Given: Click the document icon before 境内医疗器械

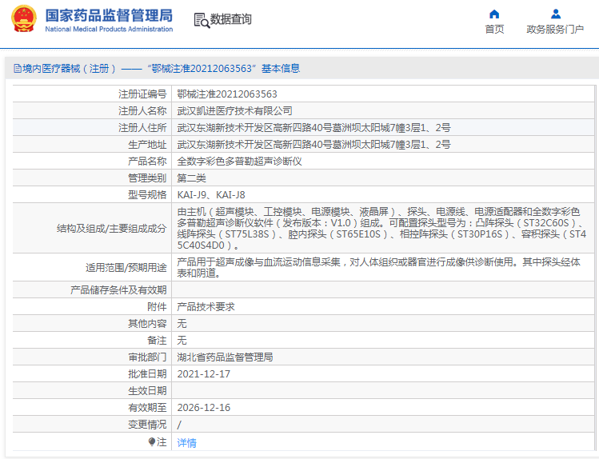Looking at the screenshot, I should 16,69.
